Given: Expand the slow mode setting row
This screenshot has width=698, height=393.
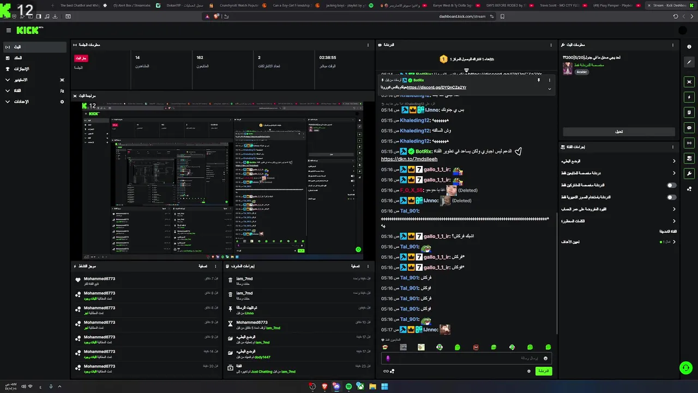Looking at the screenshot, I should click(x=619, y=161).
